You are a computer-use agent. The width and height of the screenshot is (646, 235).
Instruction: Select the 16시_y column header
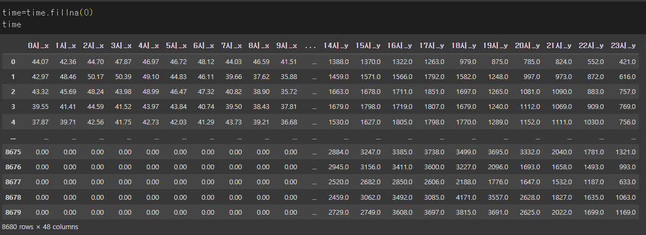[x=400, y=46]
